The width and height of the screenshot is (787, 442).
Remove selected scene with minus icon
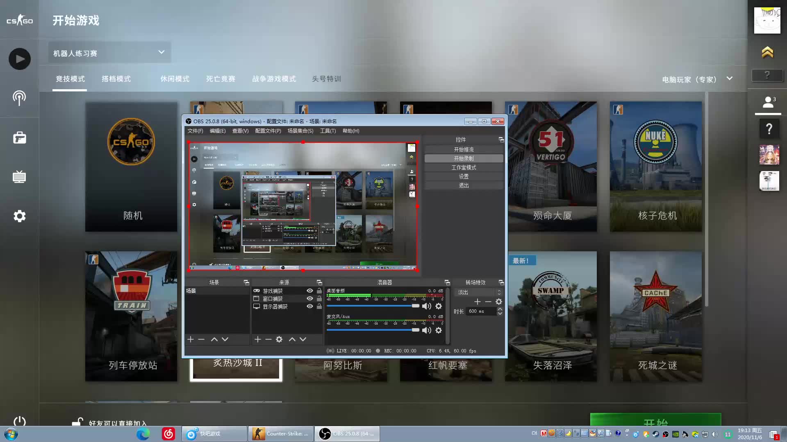click(x=201, y=339)
